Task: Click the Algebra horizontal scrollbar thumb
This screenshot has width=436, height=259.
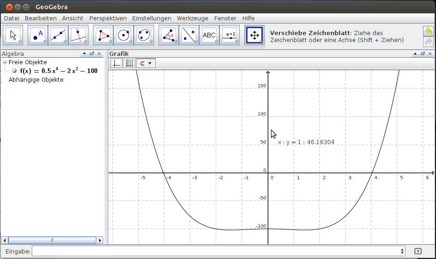Action: click(52, 240)
